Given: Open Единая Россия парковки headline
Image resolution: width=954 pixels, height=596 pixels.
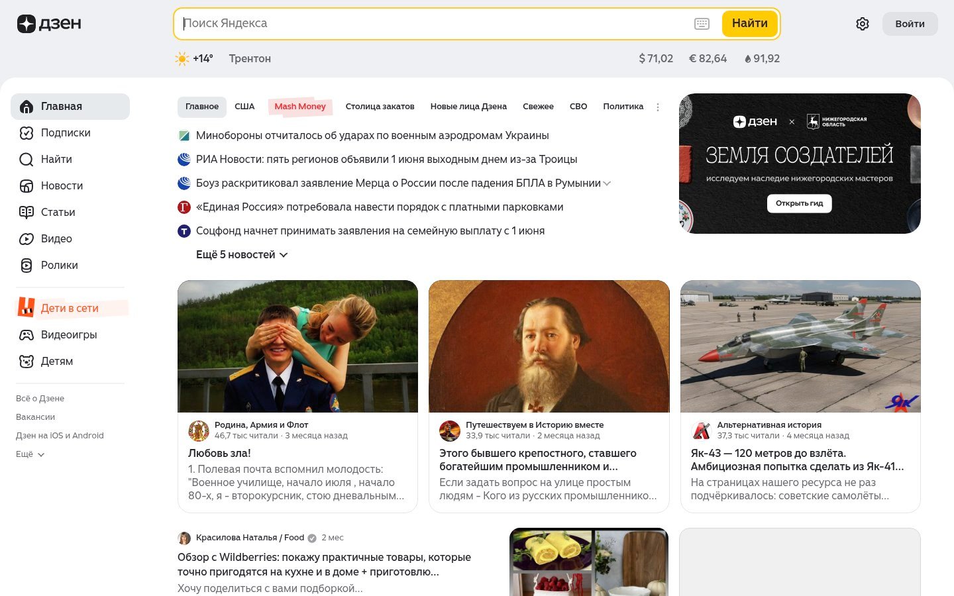Looking at the screenshot, I should pos(380,207).
